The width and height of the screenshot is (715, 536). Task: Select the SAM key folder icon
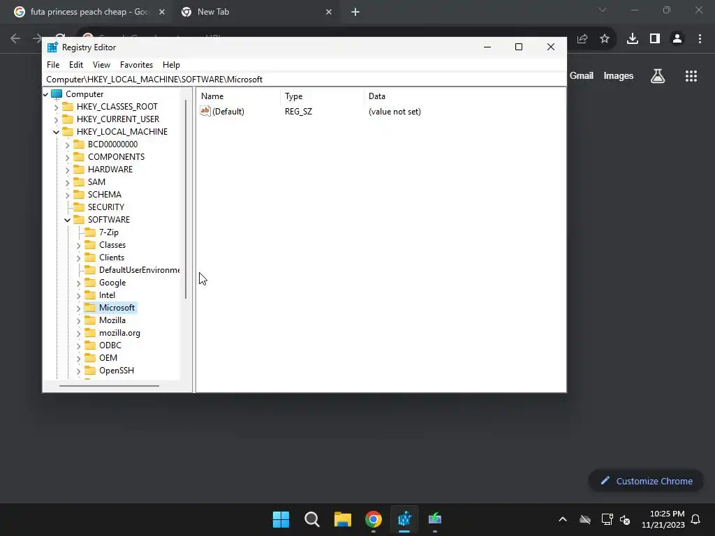[79, 182]
